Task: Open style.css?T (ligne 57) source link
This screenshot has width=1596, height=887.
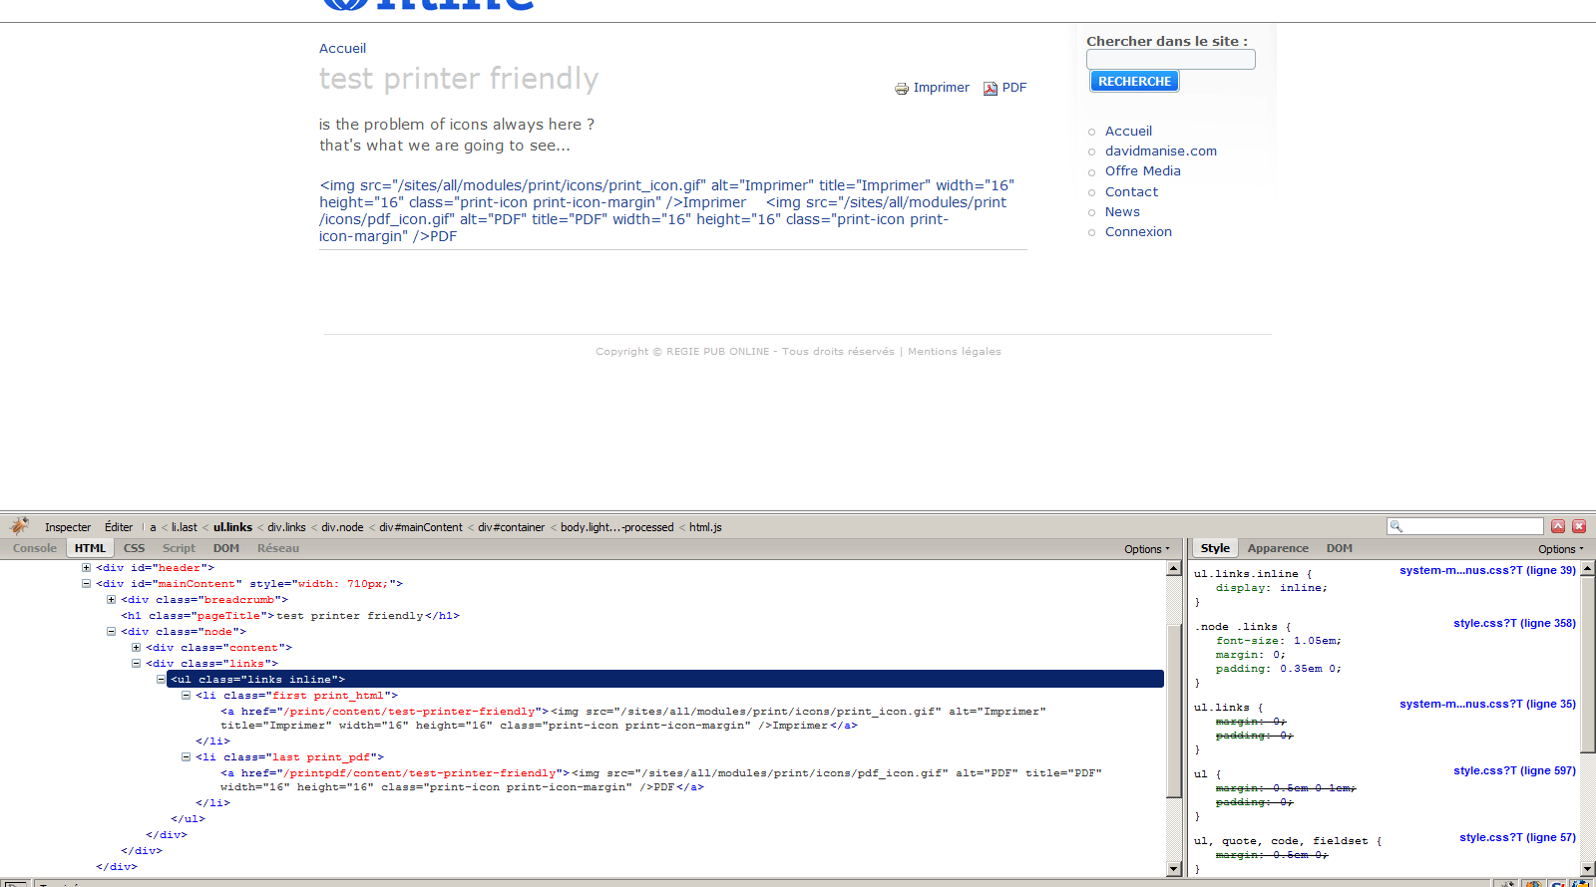Action: pos(1517,838)
